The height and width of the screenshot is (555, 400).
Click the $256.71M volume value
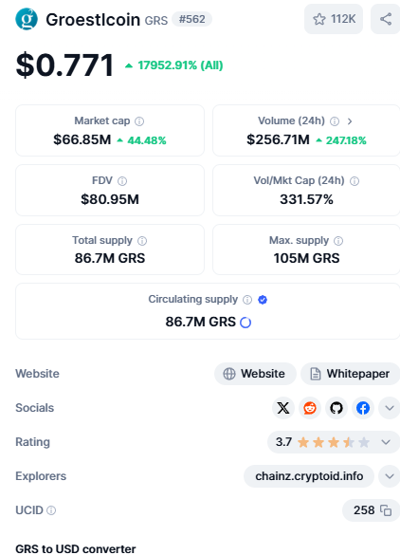coord(278,139)
